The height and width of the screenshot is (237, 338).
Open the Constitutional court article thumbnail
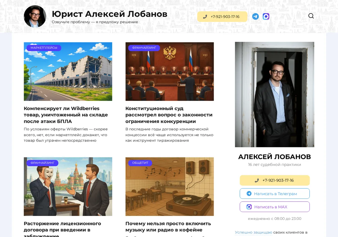coord(170,71)
